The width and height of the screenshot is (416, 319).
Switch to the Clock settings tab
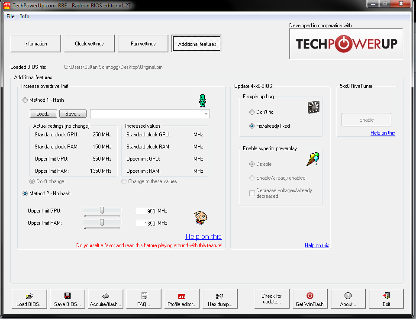click(x=89, y=43)
